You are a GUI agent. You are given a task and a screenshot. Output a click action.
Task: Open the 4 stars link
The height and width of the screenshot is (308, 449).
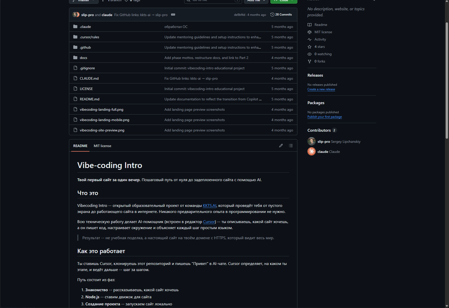click(319, 47)
